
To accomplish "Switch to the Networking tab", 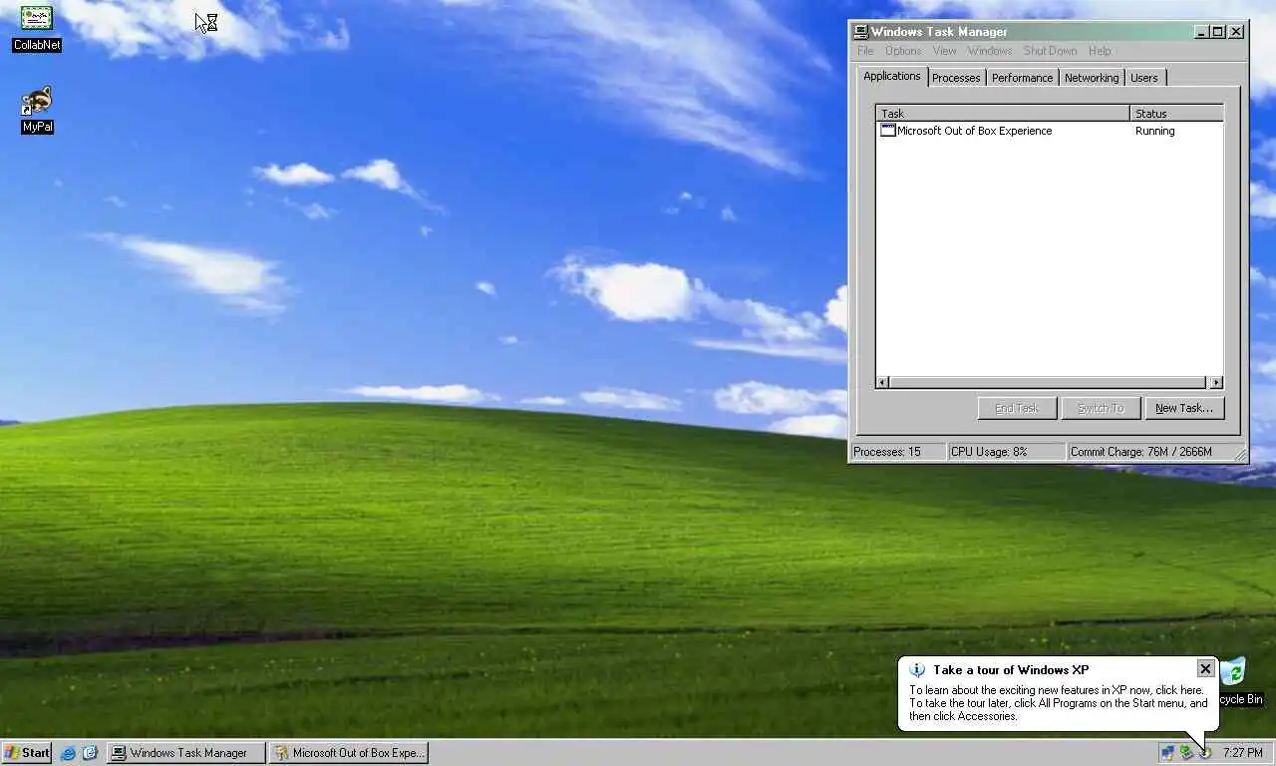I will (1092, 78).
